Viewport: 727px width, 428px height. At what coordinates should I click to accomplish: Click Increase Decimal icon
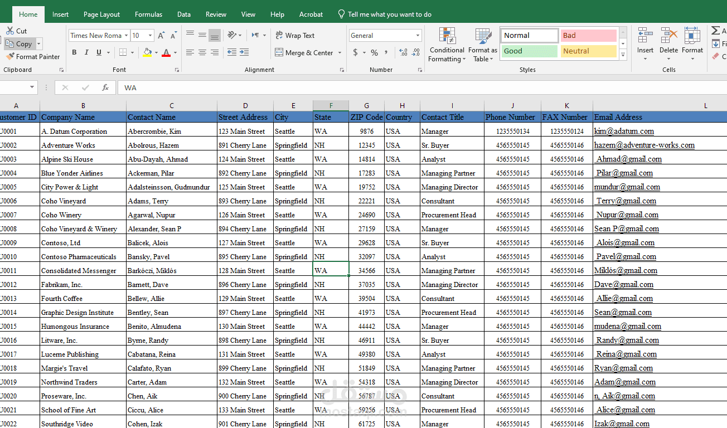(x=403, y=52)
